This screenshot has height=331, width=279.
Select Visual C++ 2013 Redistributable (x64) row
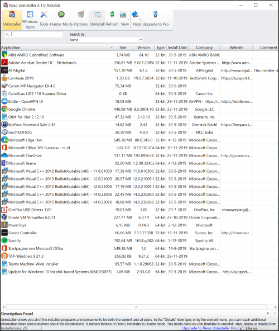pyautogui.click(x=139, y=179)
